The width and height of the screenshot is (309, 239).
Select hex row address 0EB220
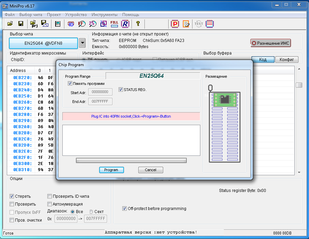tap(23, 78)
